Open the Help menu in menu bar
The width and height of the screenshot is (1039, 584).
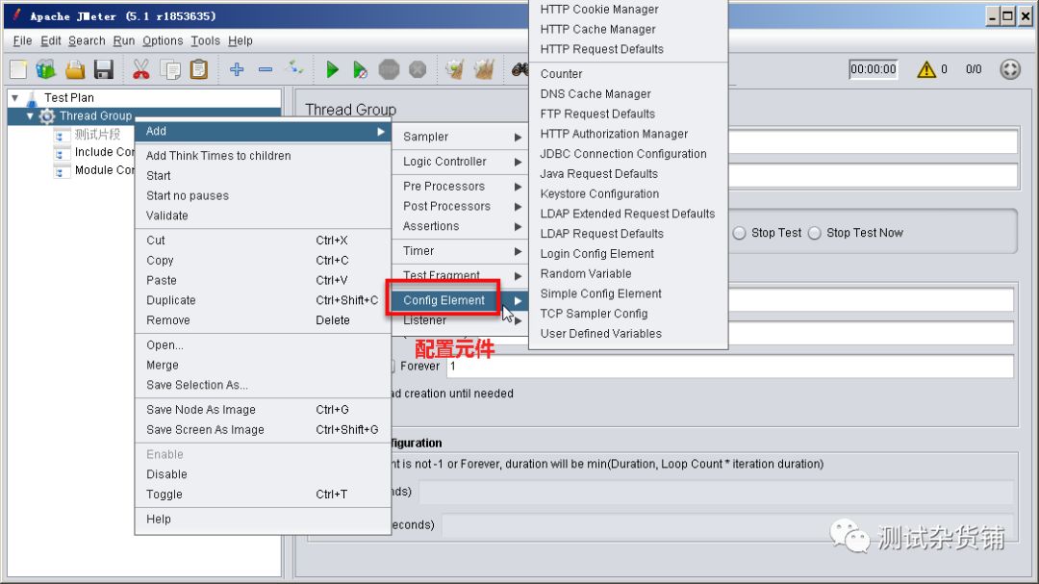point(240,40)
